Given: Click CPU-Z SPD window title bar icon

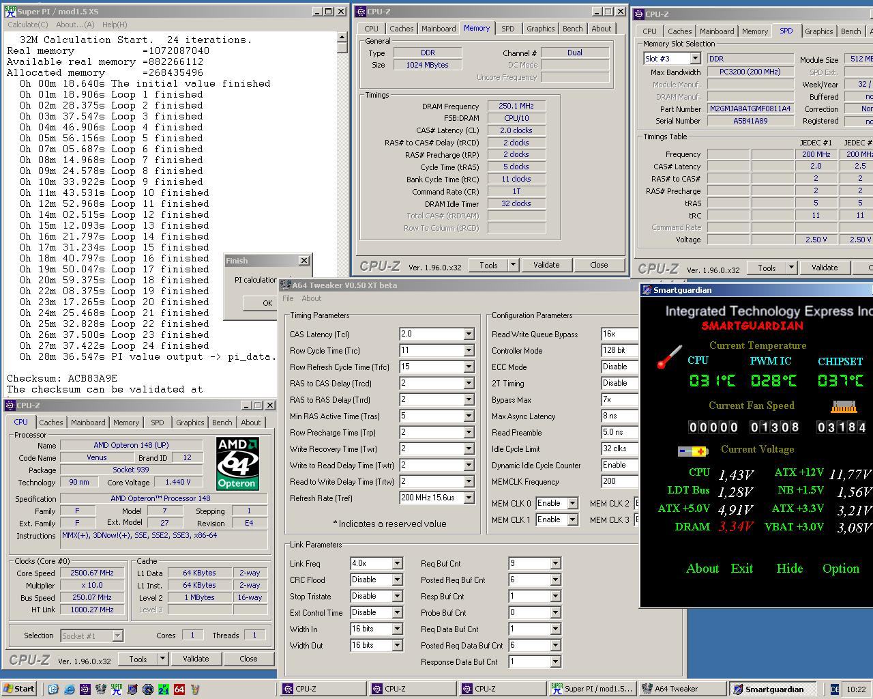Looking at the screenshot, I should (638, 14).
